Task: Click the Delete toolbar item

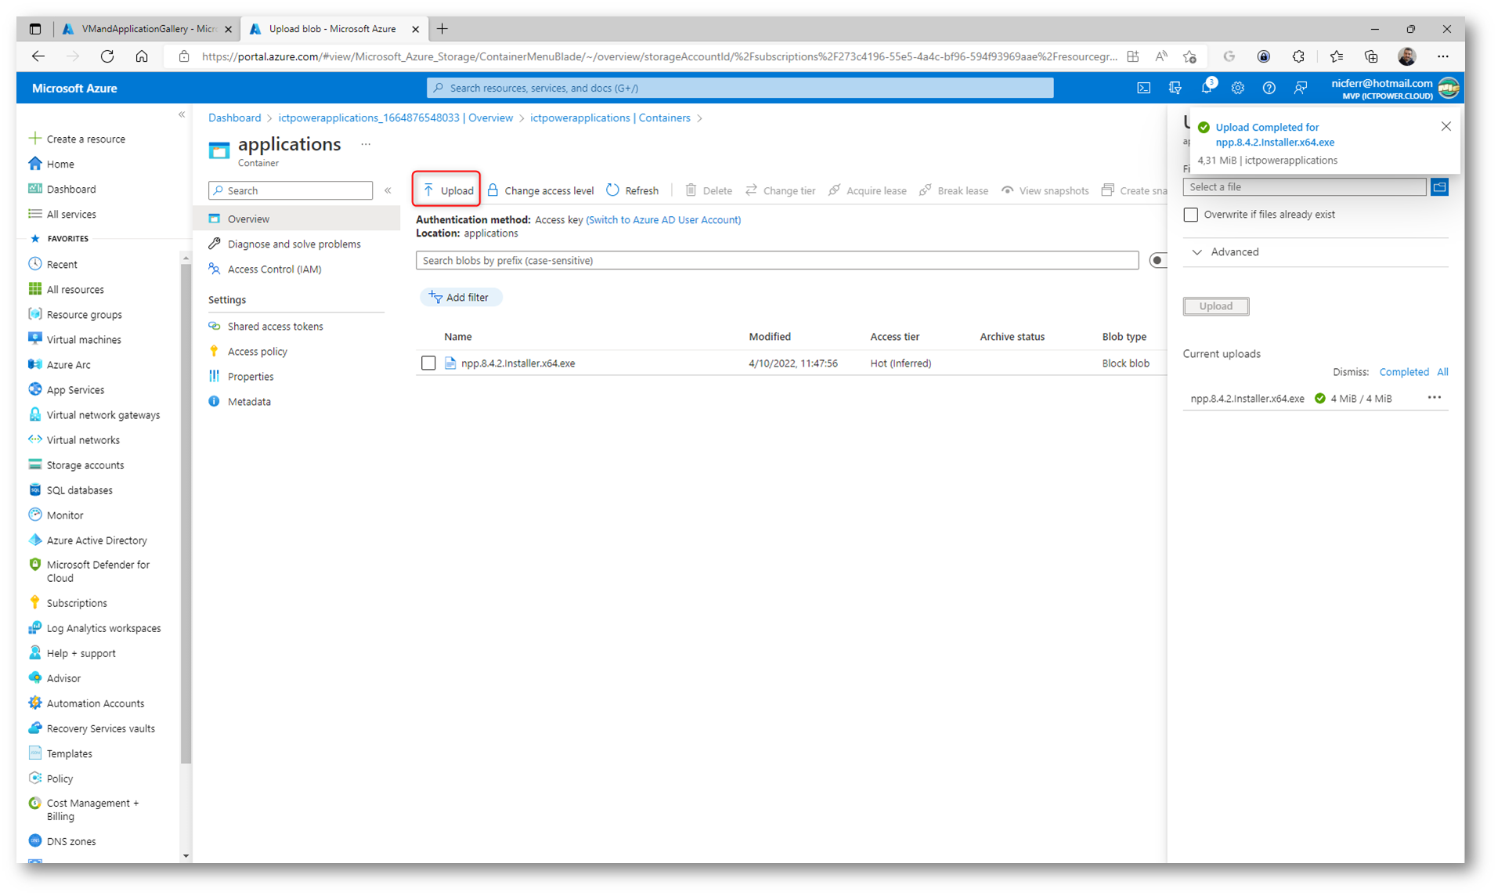Action: pyautogui.click(x=709, y=190)
